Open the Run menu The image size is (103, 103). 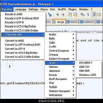point(53,9)
